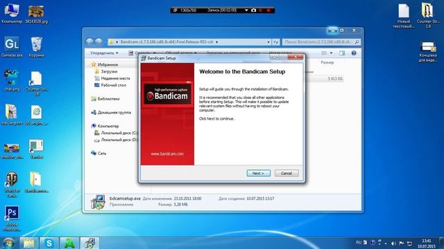
Task: Select the Яндекс desktop shortcut
Action: tap(36, 149)
